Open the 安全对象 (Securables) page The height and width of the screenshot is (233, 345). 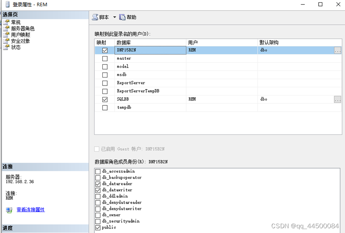[21, 40]
